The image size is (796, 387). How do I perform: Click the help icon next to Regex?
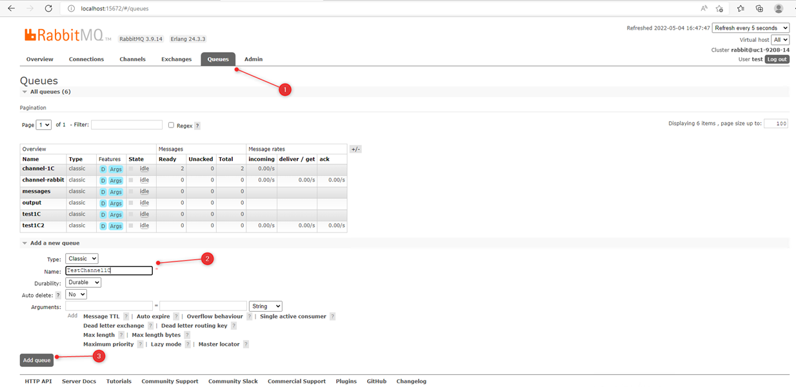[x=197, y=126]
